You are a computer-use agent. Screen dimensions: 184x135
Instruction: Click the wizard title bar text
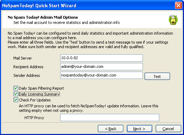click(39, 6)
